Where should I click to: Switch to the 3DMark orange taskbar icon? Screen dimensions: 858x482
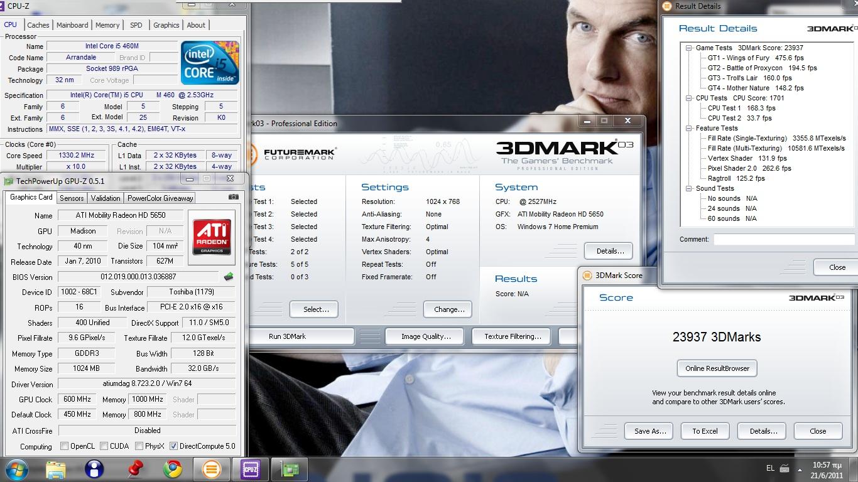(212, 469)
